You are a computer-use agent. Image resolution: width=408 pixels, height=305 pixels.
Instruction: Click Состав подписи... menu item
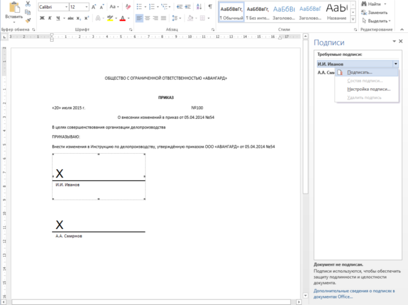(367, 80)
